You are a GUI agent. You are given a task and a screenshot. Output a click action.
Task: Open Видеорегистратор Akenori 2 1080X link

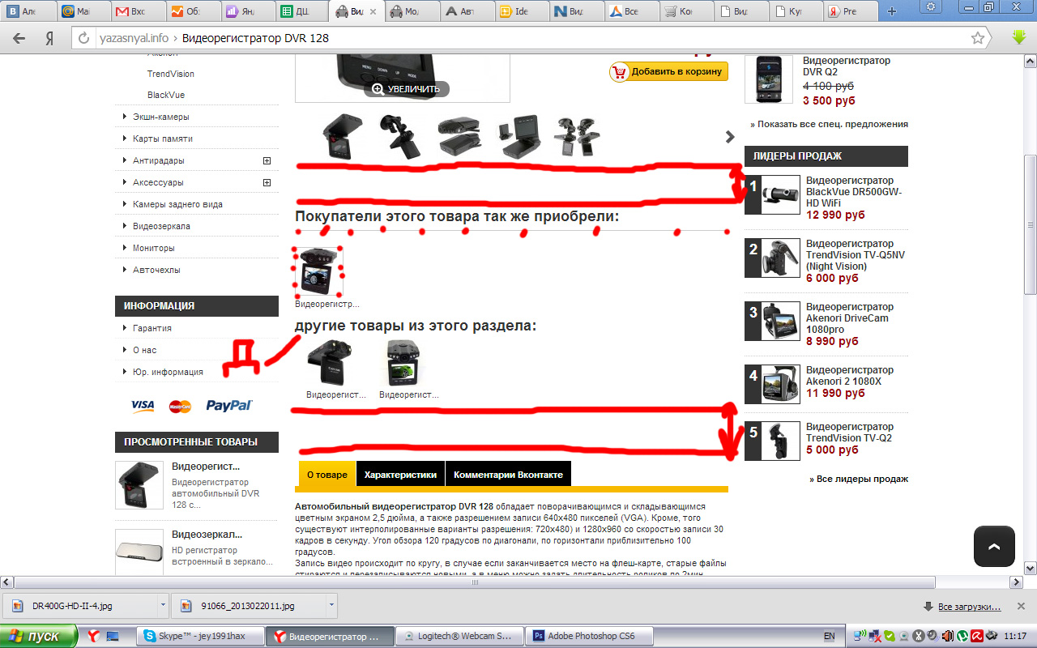click(850, 375)
